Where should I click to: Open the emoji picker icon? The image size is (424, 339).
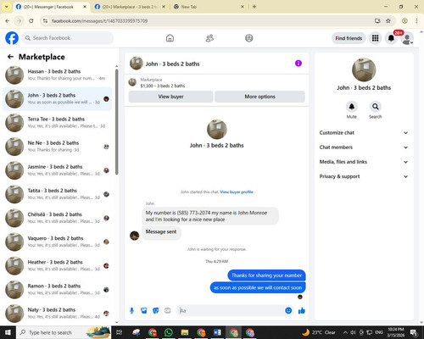tap(288, 311)
